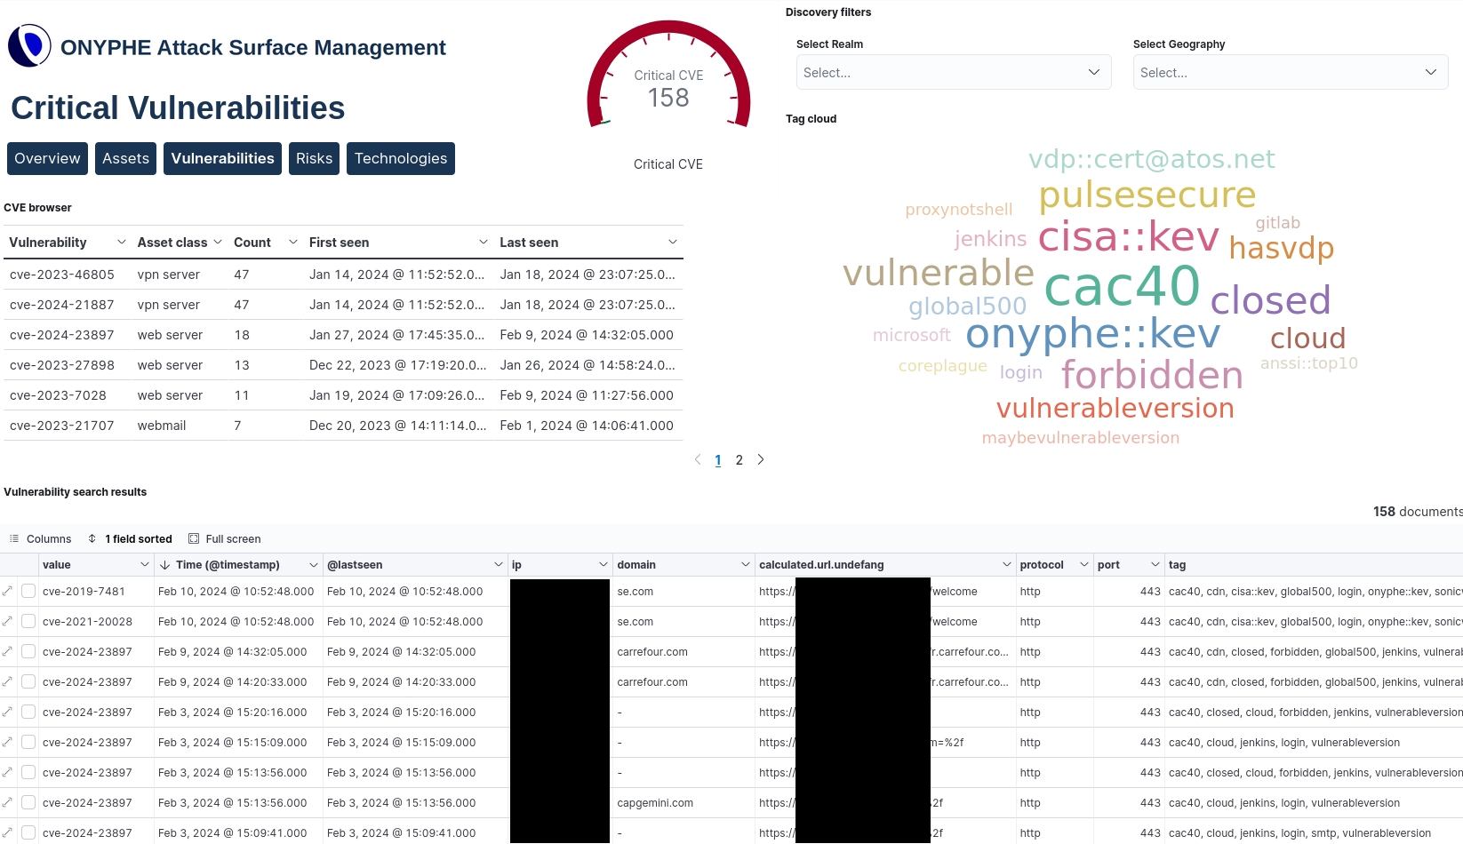Viewport: 1463px width, 844px height.
Task: Tick checkbox for Feb 3 15:20:16 row
Action: pos(28,712)
